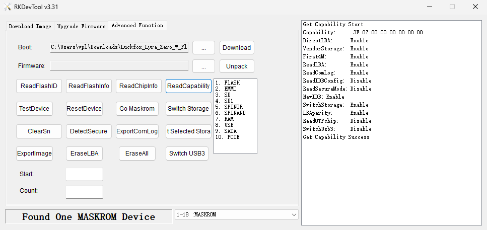Screen dimensions: 487x230
Task: Click the 'ReadComLog: Enable' log line
Action: 335,72
